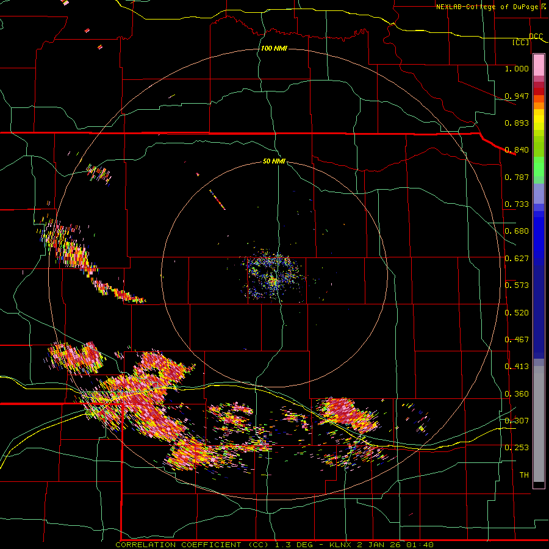Click the TH label at scale bottom
Image resolution: width=549 pixels, height=549 pixels.
(524, 475)
